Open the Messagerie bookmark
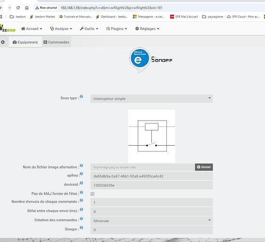Image resolution: width=265 pixels, height=242 pixels. click(148, 16)
